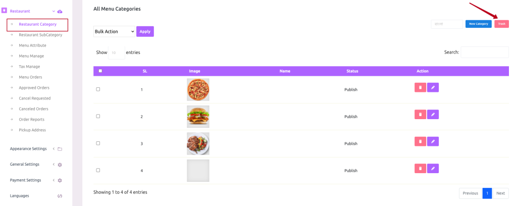Image resolution: width=517 pixels, height=206 pixels.
Task: Delete the burger category in row 2
Action: point(420,115)
